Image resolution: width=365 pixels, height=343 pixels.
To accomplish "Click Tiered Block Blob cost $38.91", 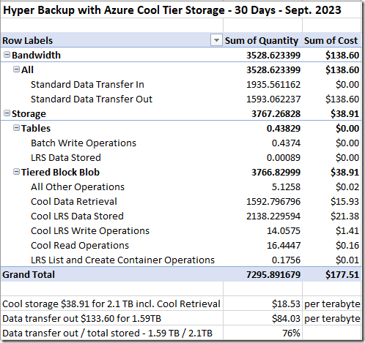I will tap(344, 173).
